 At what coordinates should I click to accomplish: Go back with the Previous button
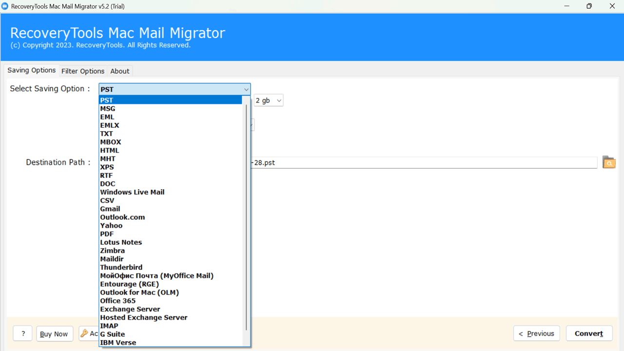[x=536, y=333]
